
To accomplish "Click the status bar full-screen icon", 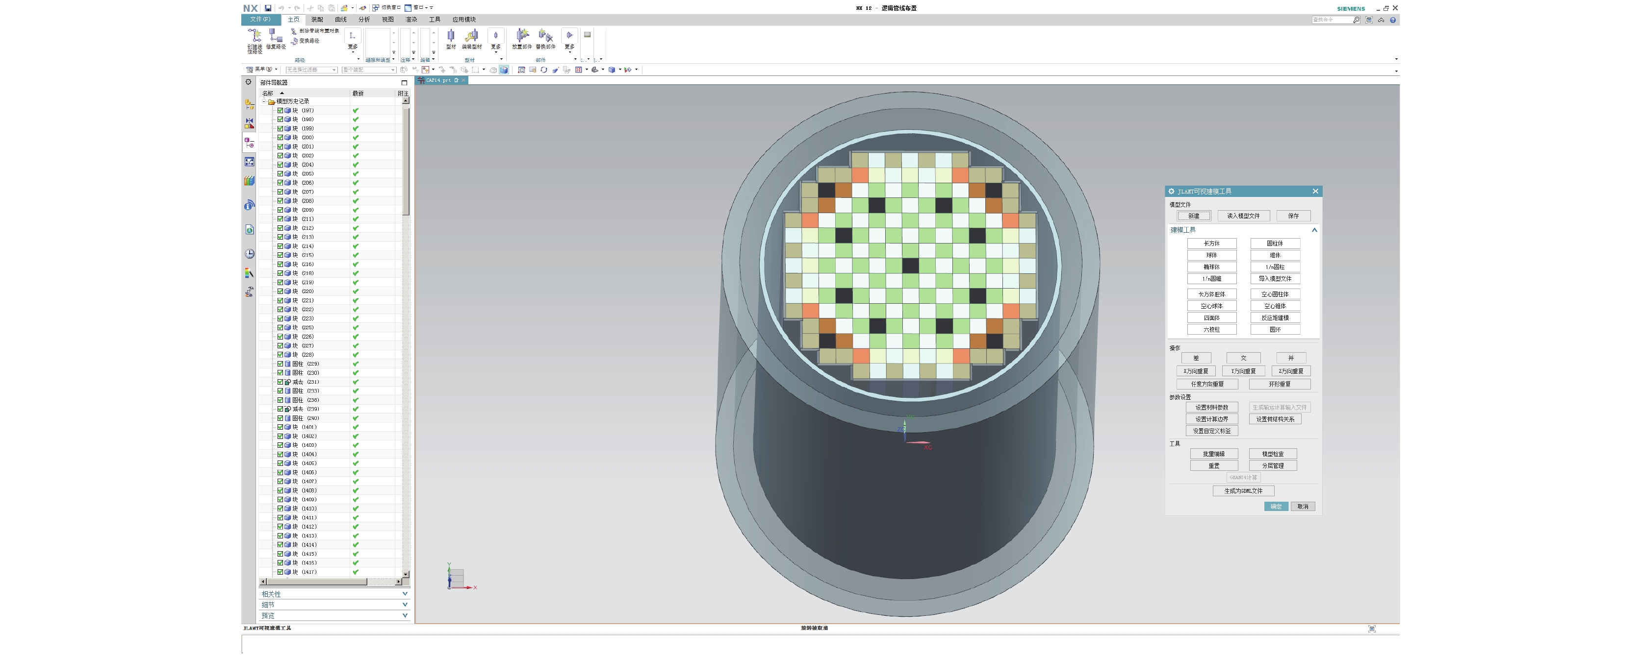I will click(x=1372, y=629).
